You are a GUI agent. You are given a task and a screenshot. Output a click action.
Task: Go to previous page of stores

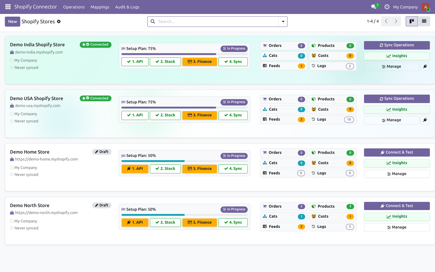pos(386,21)
